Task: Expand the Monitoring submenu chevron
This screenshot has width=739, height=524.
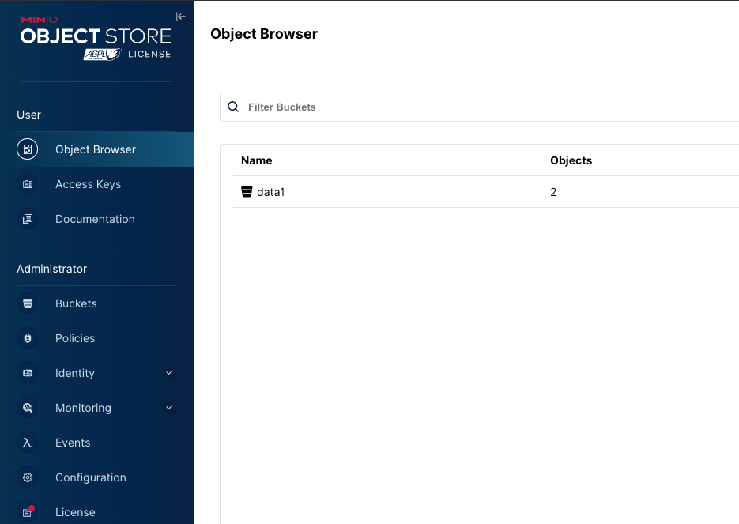Action: tap(168, 408)
